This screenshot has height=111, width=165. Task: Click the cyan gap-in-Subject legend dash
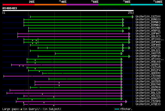41,109
